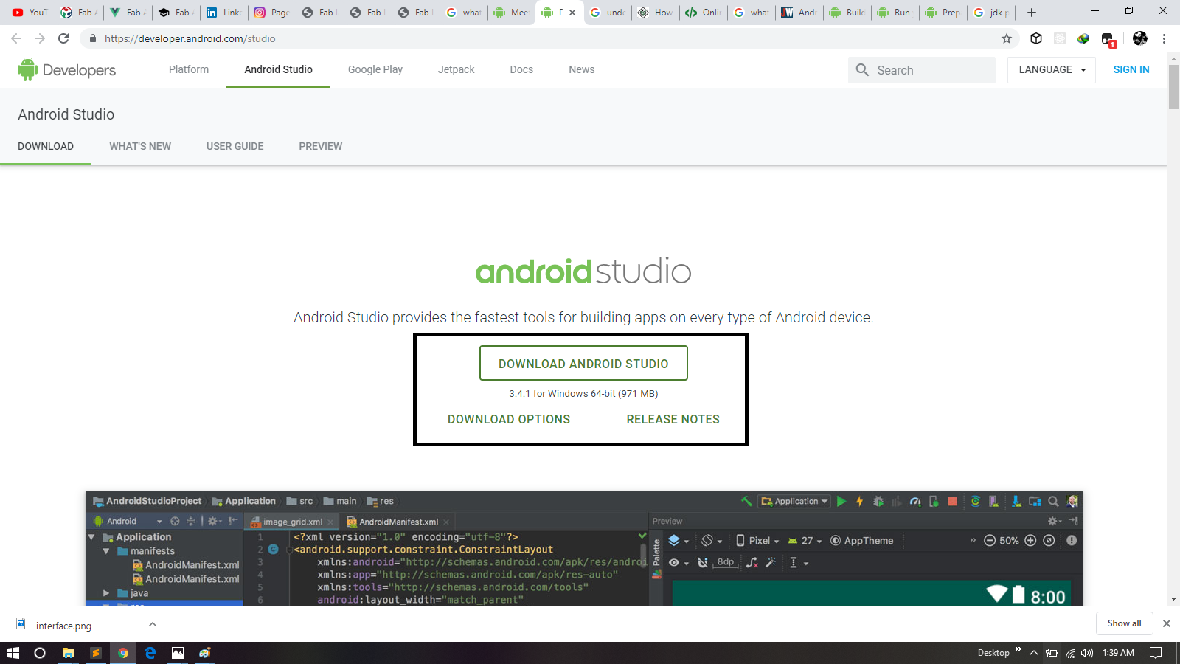Go to Google Play section
The height and width of the screenshot is (664, 1180).
[375, 69]
